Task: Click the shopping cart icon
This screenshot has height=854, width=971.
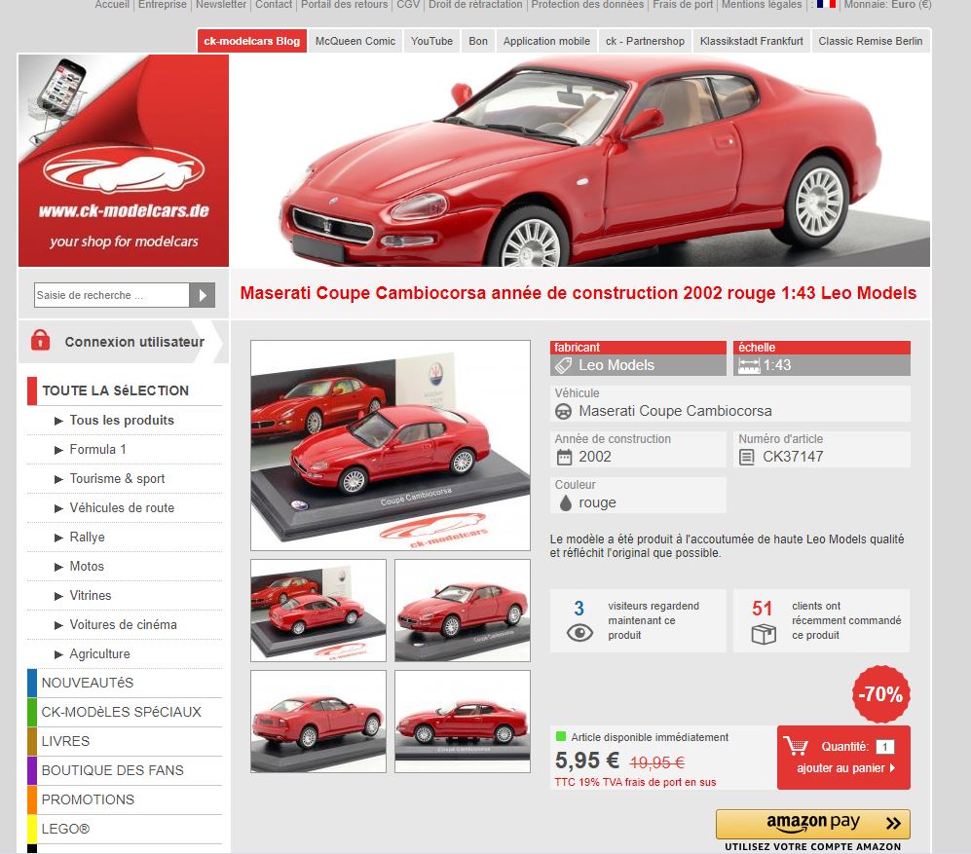Action: 796,745
